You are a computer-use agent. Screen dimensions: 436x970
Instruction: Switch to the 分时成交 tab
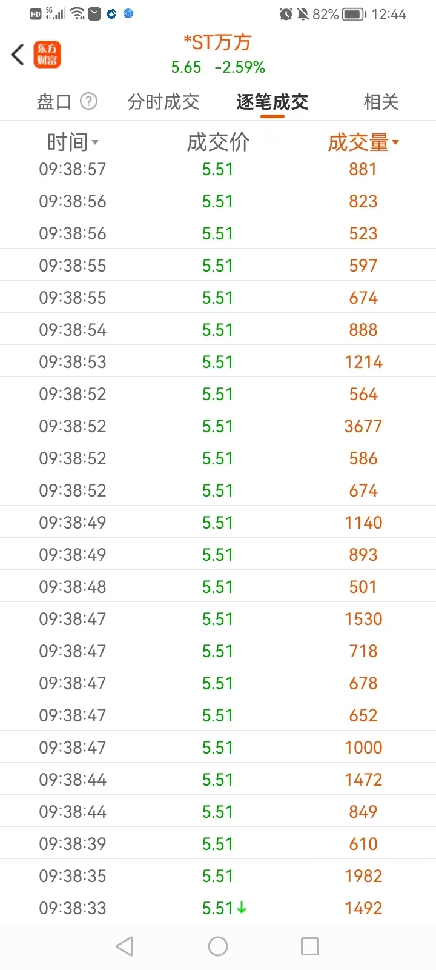(x=163, y=102)
